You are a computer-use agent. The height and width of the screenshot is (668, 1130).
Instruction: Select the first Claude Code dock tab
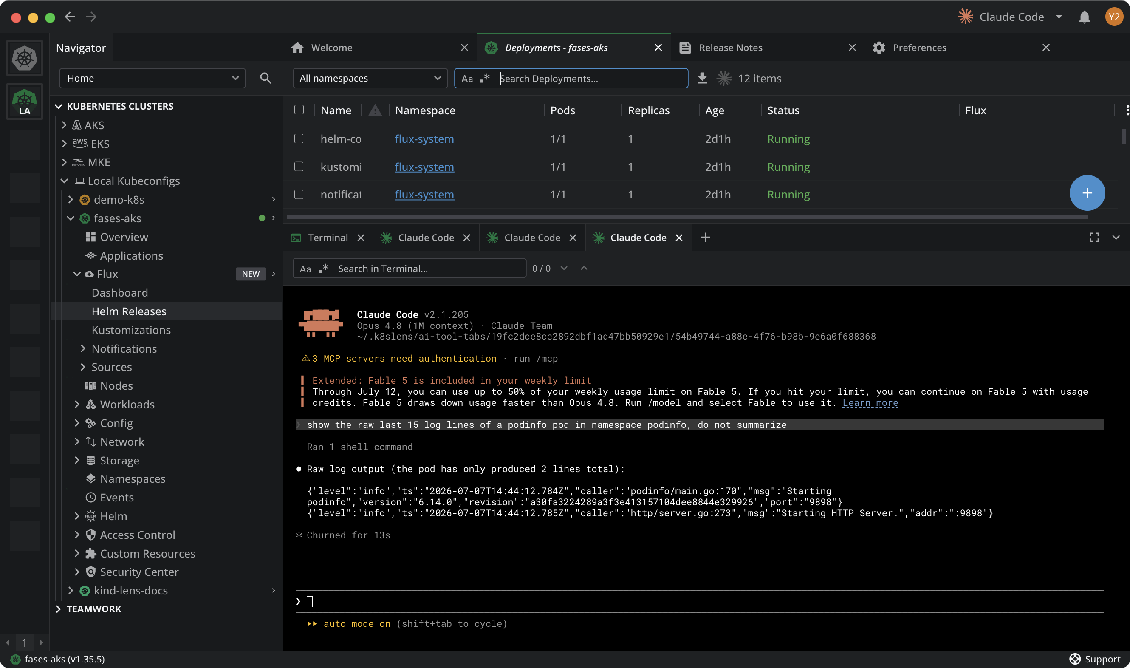pyautogui.click(x=425, y=238)
